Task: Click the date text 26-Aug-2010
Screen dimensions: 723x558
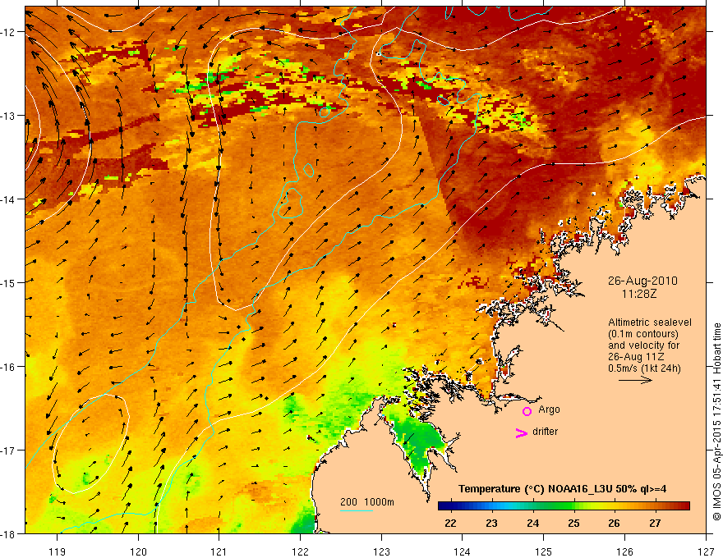Action: [642, 281]
